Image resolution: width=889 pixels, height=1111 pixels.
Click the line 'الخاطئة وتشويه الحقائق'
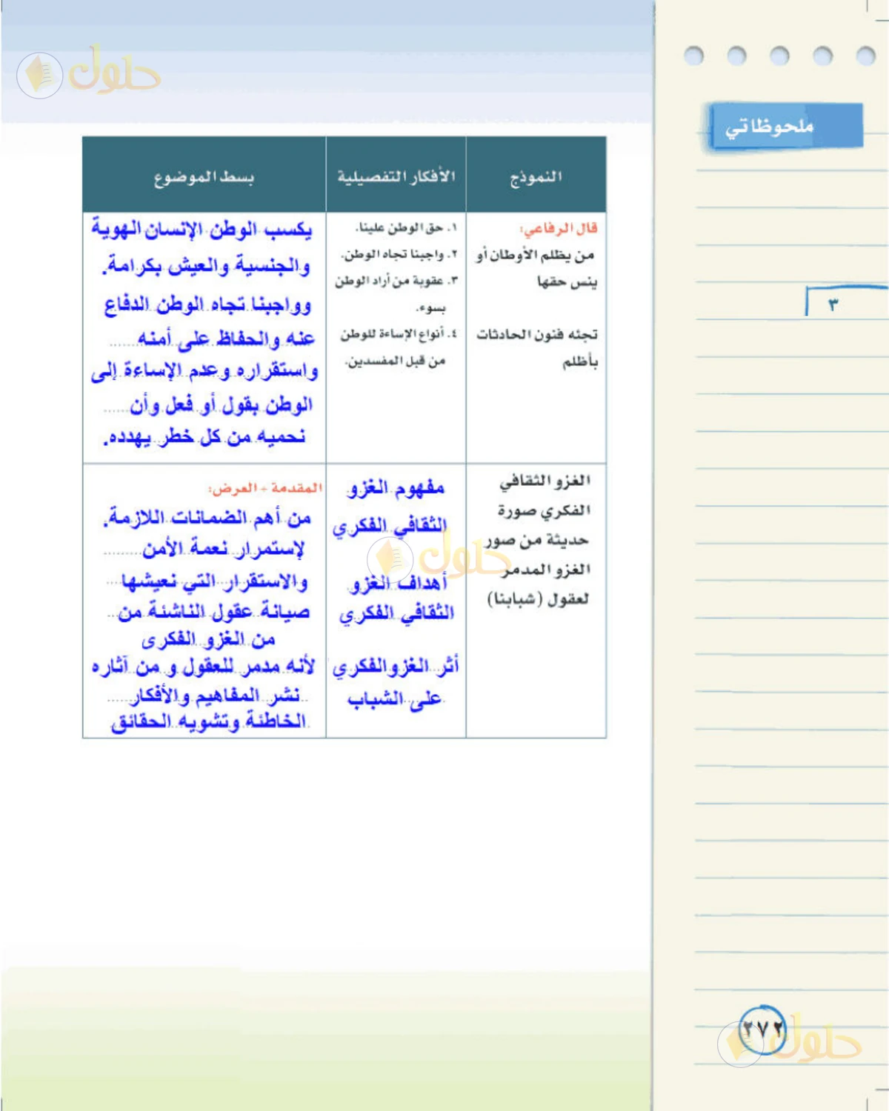tap(209, 721)
